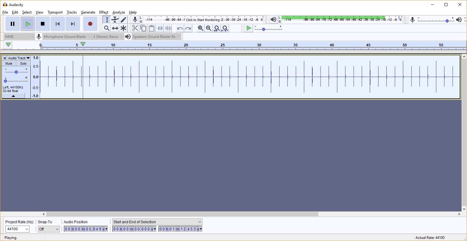Screen dimensions: 467x241
Task: Click the horizontal scrollbar thumb
Action: pyautogui.click(x=182, y=214)
